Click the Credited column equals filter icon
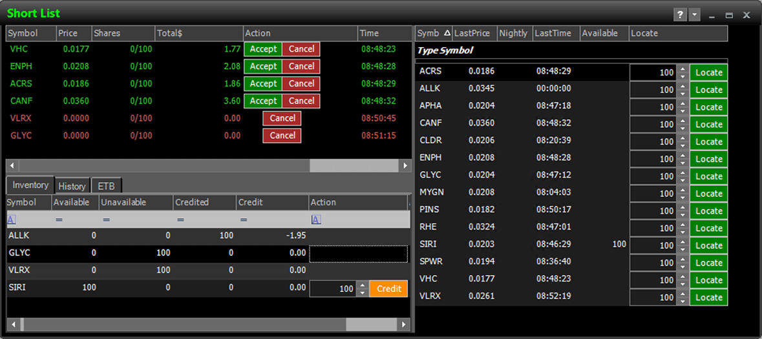Image resolution: width=762 pixels, height=339 pixels. pos(180,220)
